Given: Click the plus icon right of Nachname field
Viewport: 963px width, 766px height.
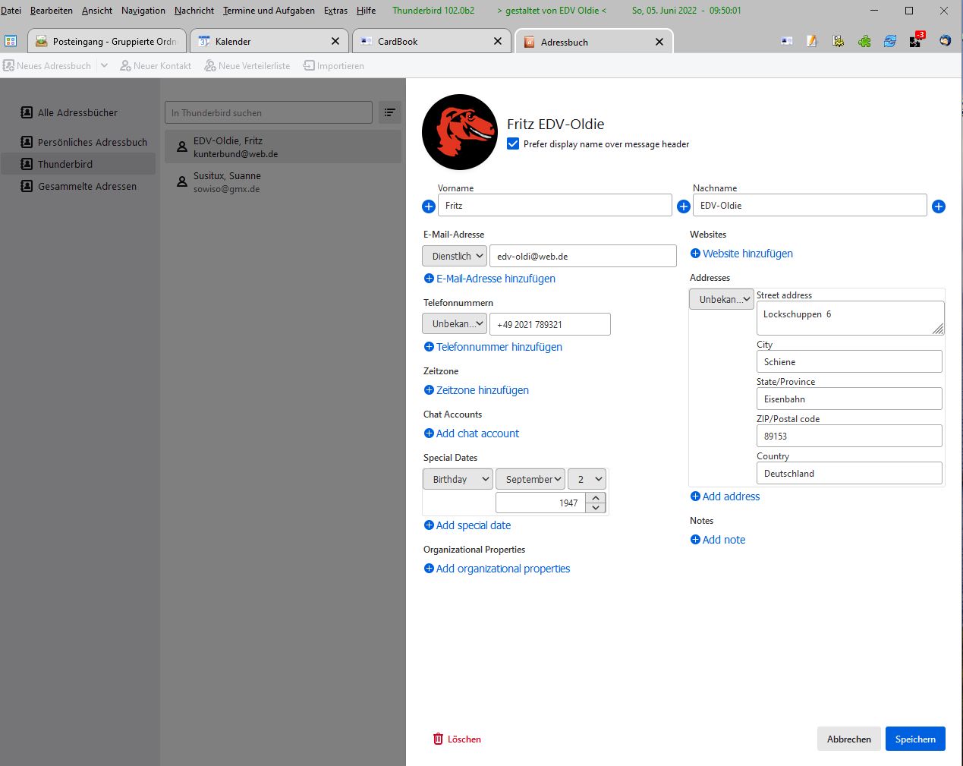Looking at the screenshot, I should [x=939, y=206].
